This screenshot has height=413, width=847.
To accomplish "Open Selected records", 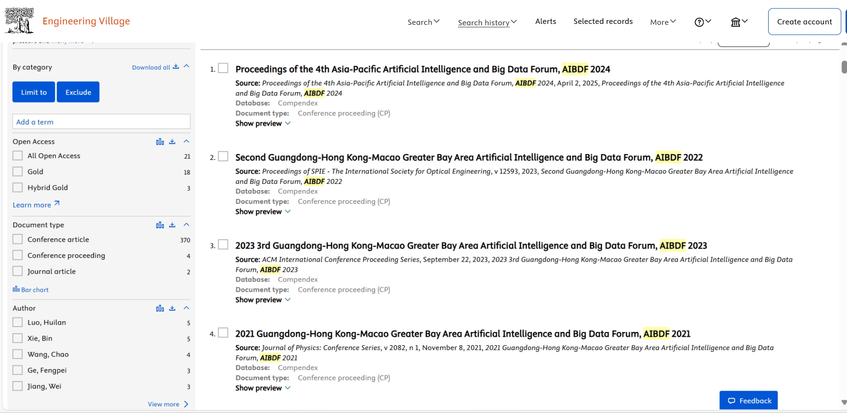I will (x=603, y=21).
